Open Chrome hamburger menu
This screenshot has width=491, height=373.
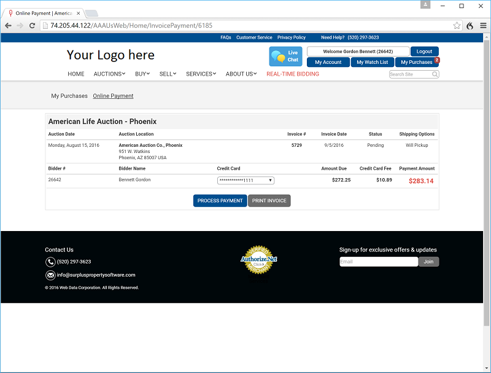click(483, 26)
